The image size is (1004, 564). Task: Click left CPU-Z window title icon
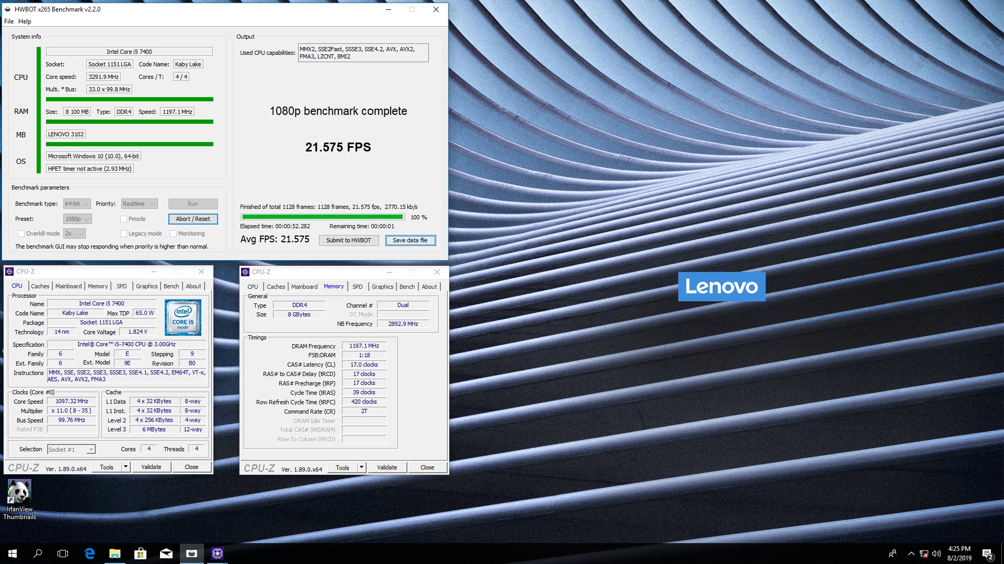click(9, 272)
